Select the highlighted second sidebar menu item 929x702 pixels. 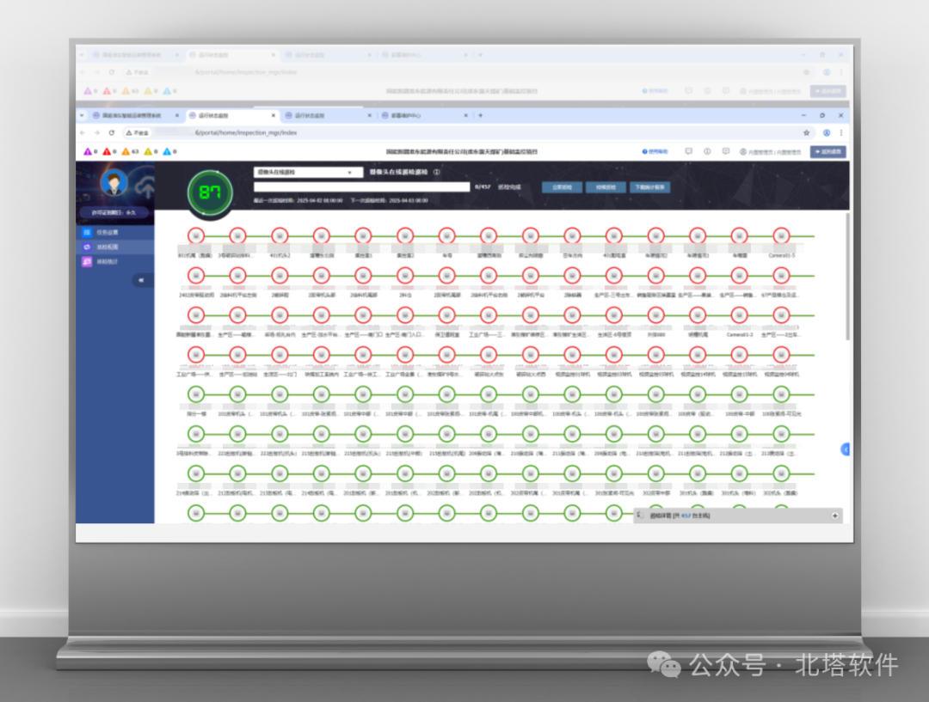coord(115,247)
